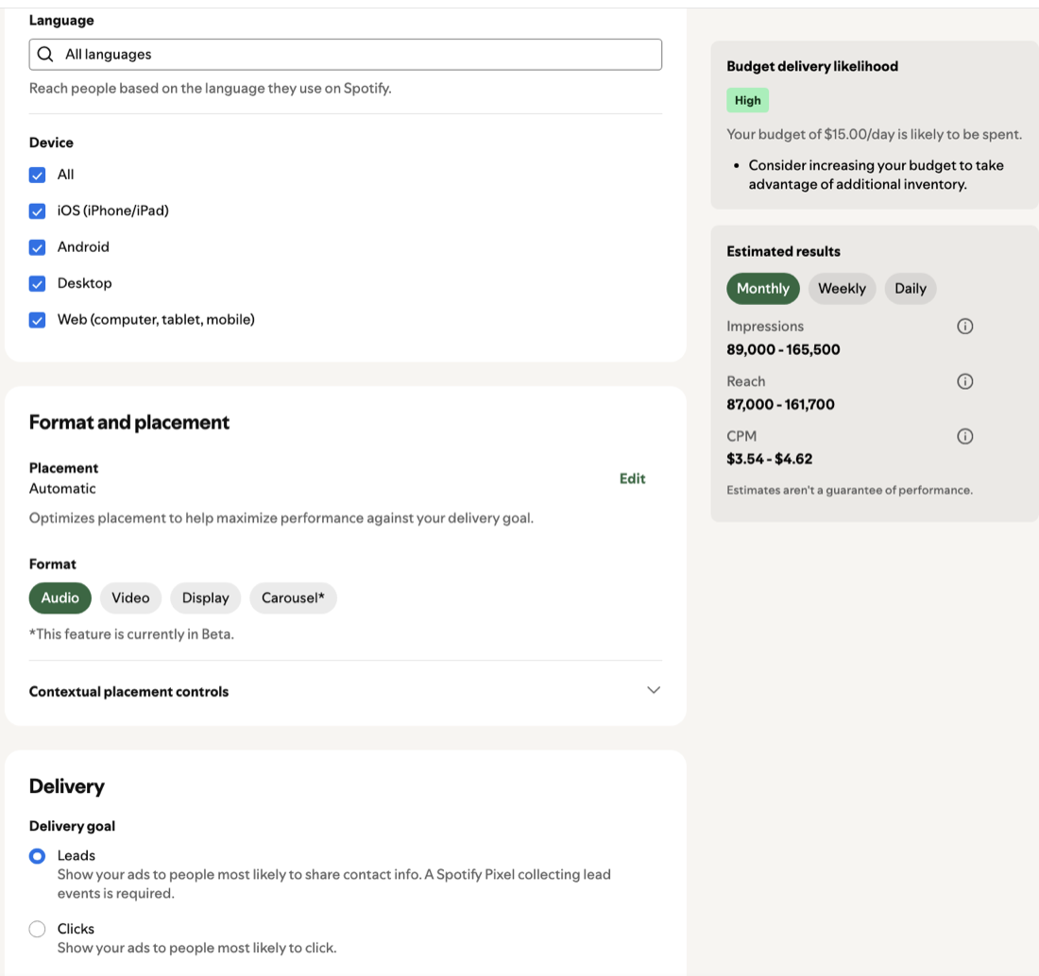Open info icon next to CPM
The height and width of the screenshot is (976, 1039).
[x=964, y=436]
